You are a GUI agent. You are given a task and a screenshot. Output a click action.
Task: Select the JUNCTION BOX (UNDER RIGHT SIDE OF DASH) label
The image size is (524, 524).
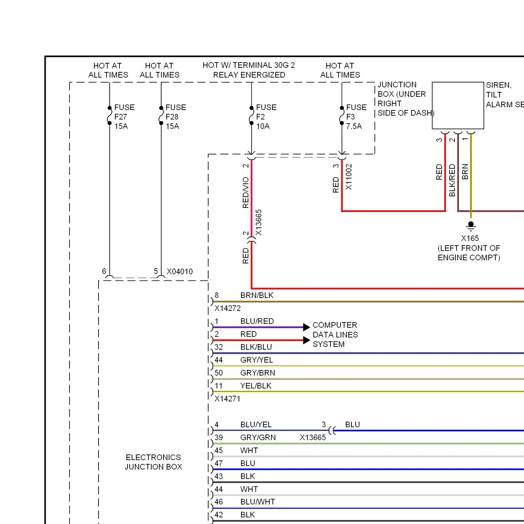coord(406,99)
